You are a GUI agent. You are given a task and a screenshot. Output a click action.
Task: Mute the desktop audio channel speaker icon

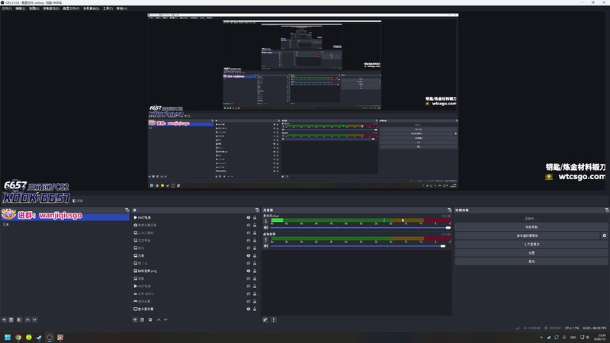[266, 246]
